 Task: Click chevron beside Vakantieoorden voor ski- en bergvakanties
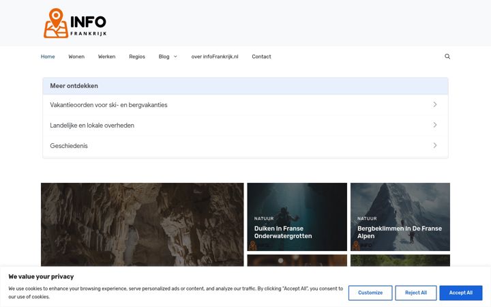click(x=435, y=104)
